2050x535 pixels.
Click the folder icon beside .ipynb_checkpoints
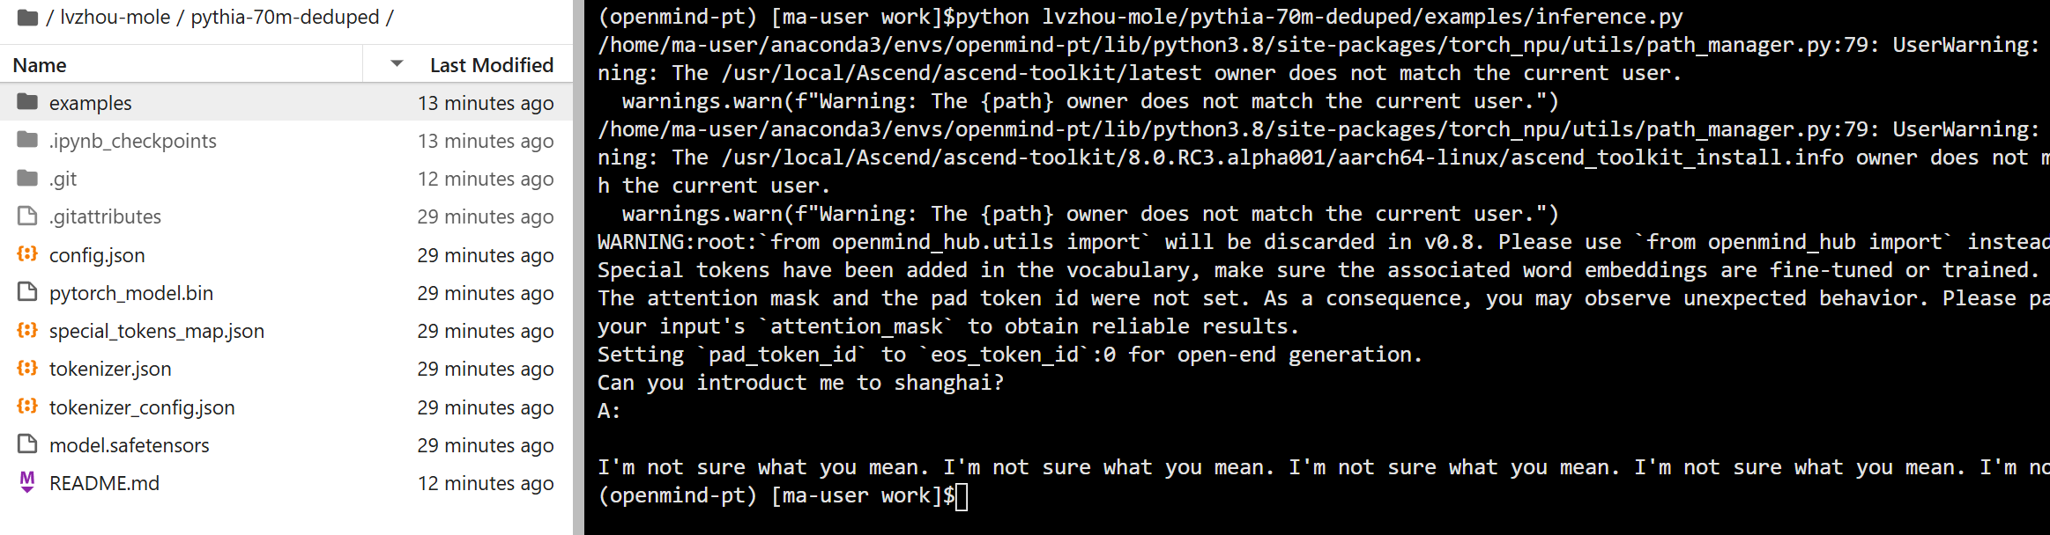[x=27, y=140]
